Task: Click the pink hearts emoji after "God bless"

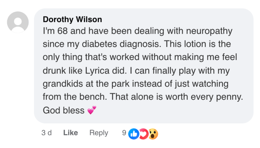Action: [x=92, y=111]
